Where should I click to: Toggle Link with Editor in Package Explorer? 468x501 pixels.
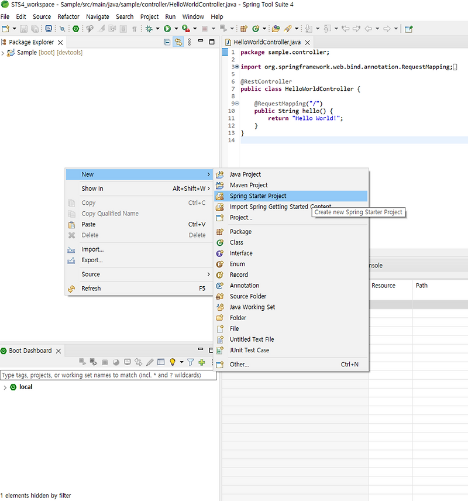pos(178,42)
